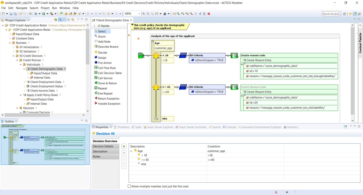Choose the Fire Action palette tool
The width and height of the screenshot is (363, 195).
(x=103, y=63)
